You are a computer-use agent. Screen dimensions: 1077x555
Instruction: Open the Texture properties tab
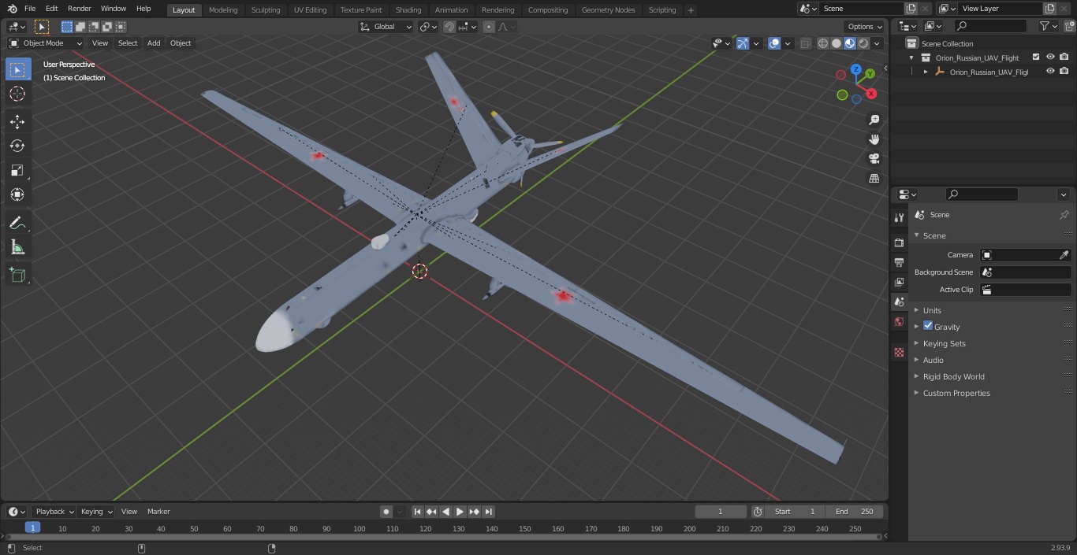pos(899,352)
